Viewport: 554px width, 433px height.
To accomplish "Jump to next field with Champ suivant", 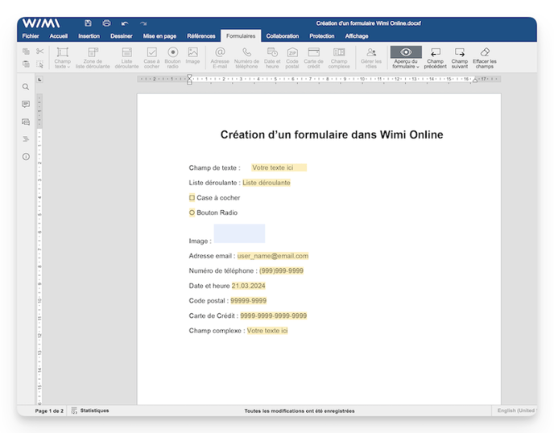I will point(459,56).
